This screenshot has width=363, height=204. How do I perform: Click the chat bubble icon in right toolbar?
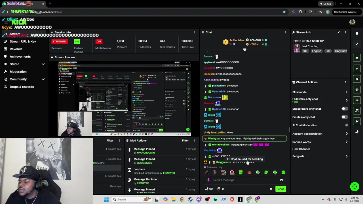click(x=357, y=90)
